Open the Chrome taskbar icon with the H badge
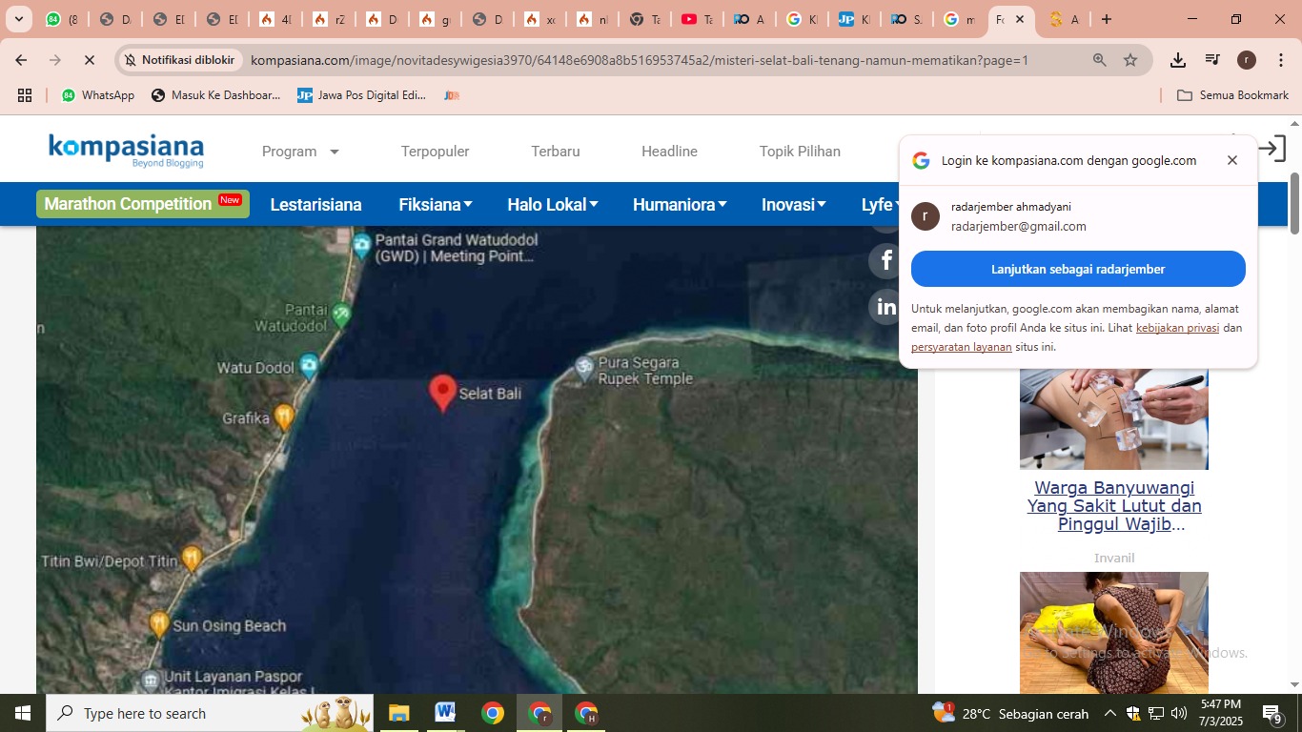1302x732 pixels. click(586, 713)
